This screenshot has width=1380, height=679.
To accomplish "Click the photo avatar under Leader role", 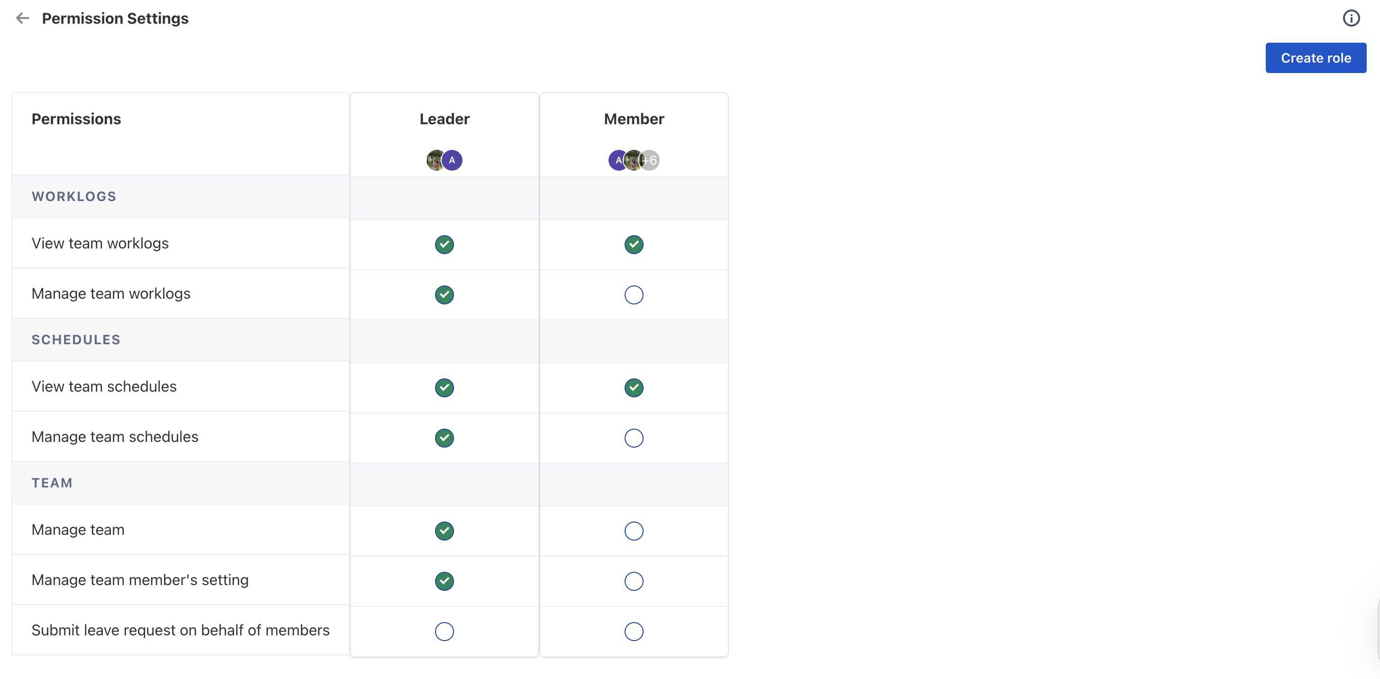I will 435,160.
